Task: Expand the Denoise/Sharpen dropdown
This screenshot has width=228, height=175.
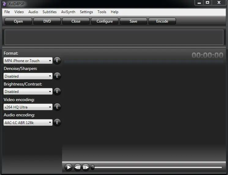Action: [28, 76]
